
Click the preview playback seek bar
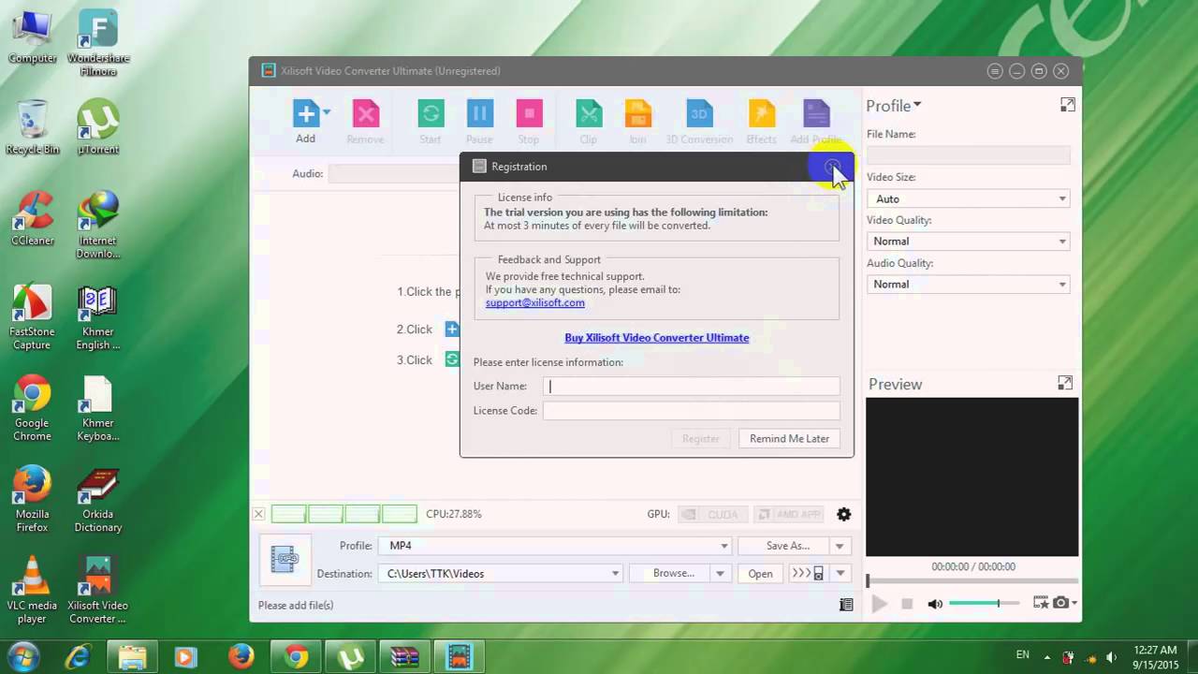click(972, 581)
